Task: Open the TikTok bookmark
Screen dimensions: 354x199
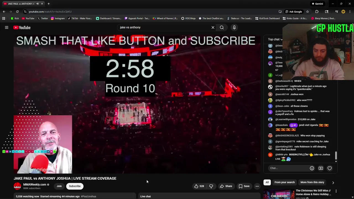Action: (80, 19)
